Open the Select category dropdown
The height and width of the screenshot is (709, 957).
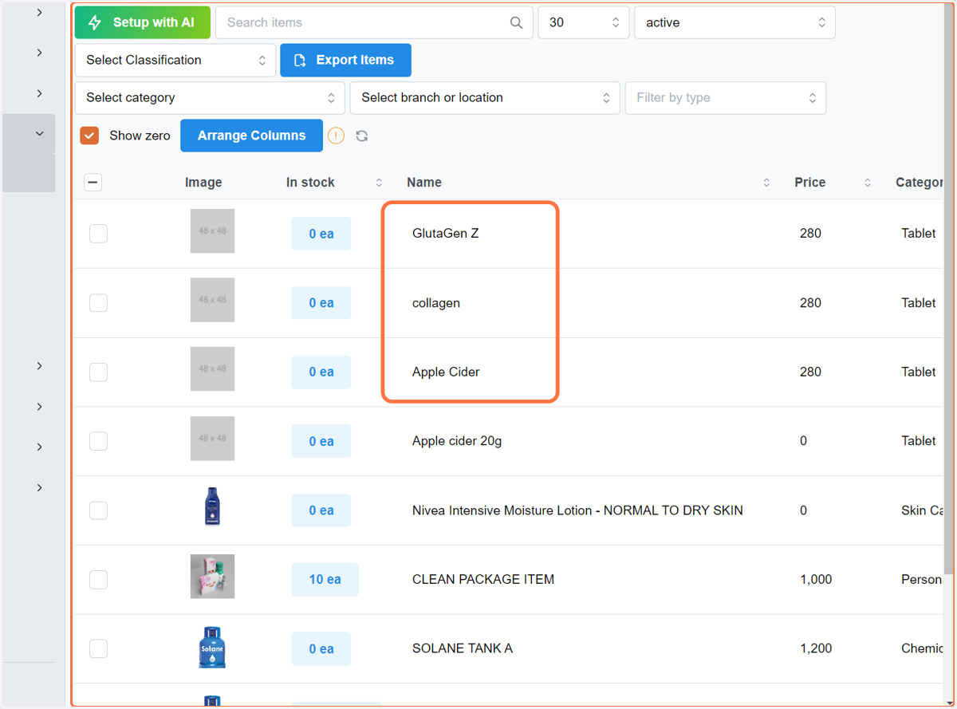coord(210,97)
